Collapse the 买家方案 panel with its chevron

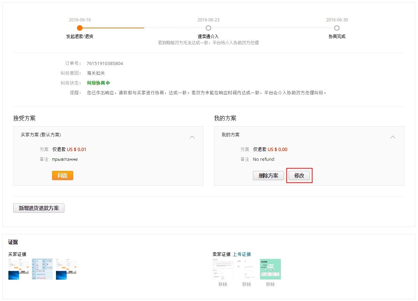(x=192, y=137)
